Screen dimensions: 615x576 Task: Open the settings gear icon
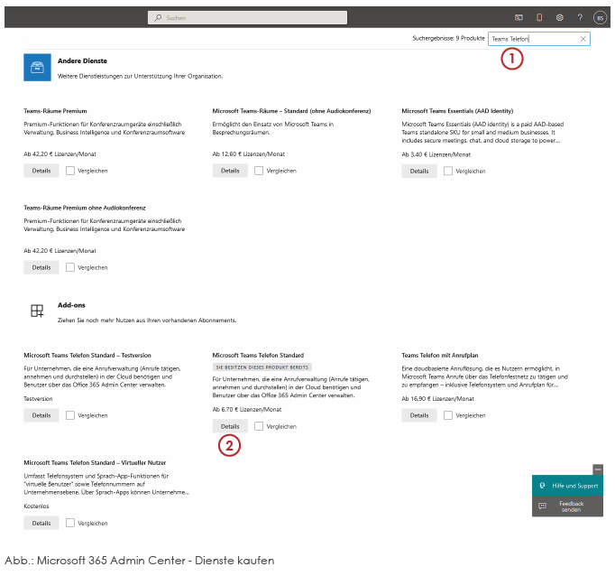click(560, 17)
